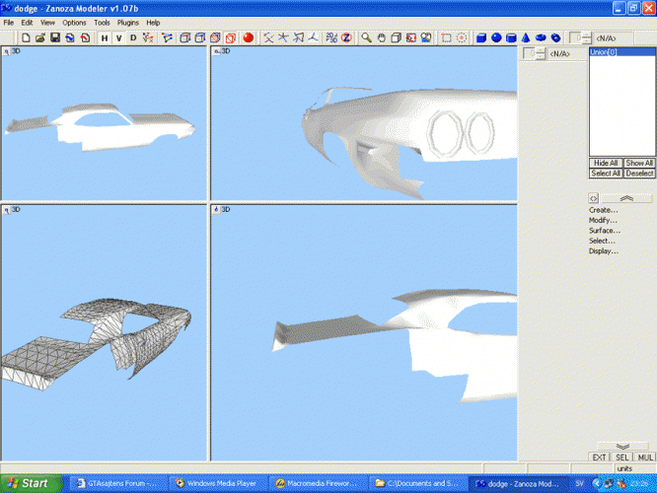Image resolution: width=657 pixels, height=493 pixels.
Task: Expand the Create... command group
Action: [x=604, y=210]
